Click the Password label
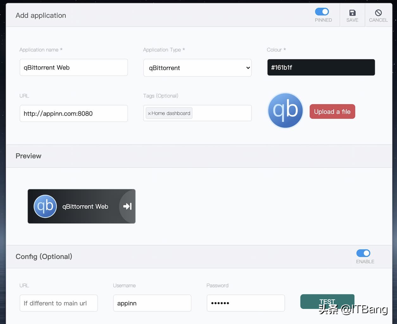Image resolution: width=397 pixels, height=324 pixels. point(217,286)
